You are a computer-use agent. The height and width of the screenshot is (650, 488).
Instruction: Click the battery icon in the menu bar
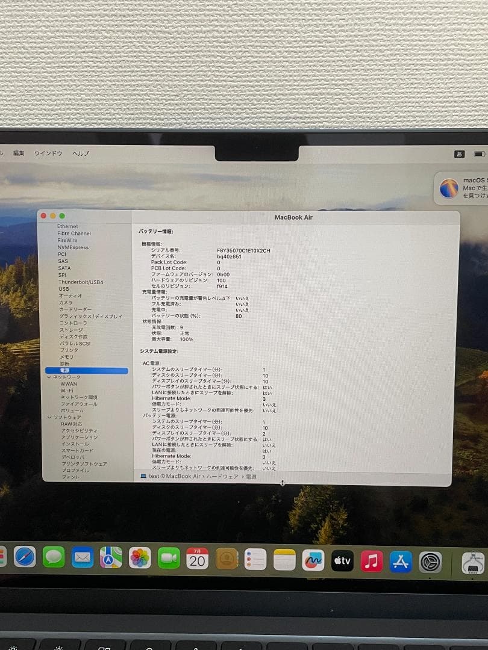pyautogui.click(x=478, y=154)
